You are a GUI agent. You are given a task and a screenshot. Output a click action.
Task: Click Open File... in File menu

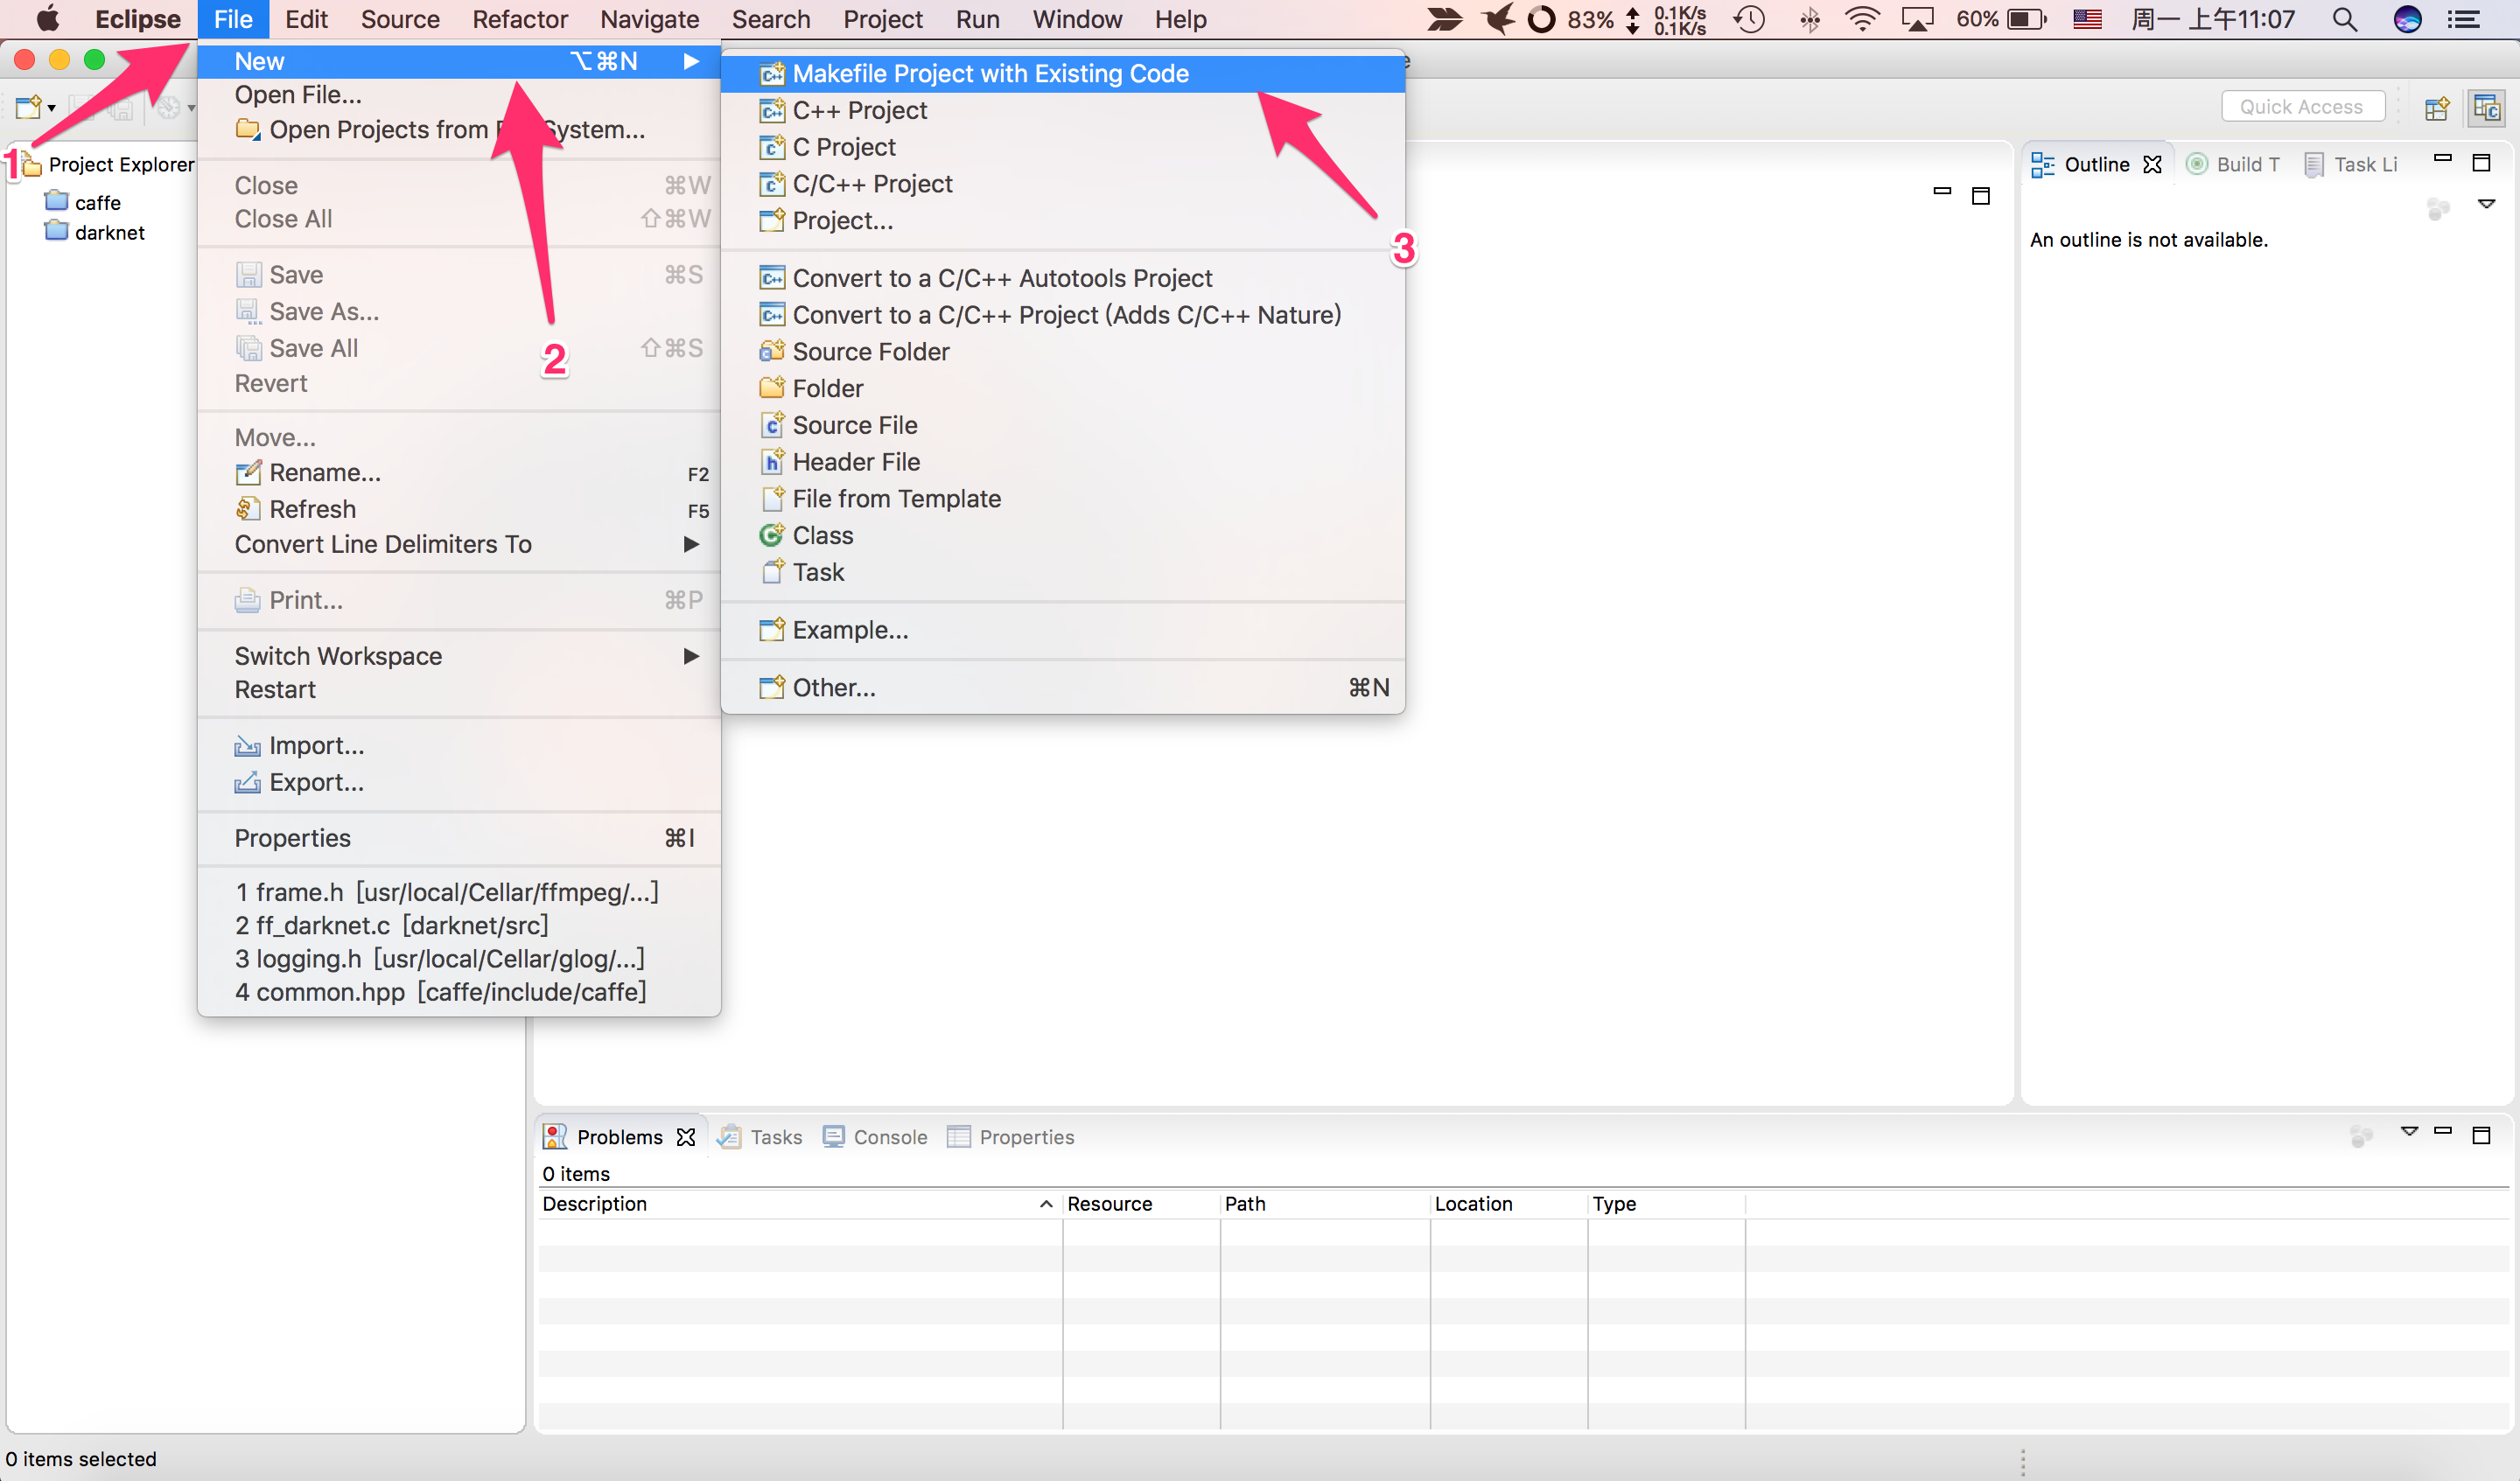point(459,95)
